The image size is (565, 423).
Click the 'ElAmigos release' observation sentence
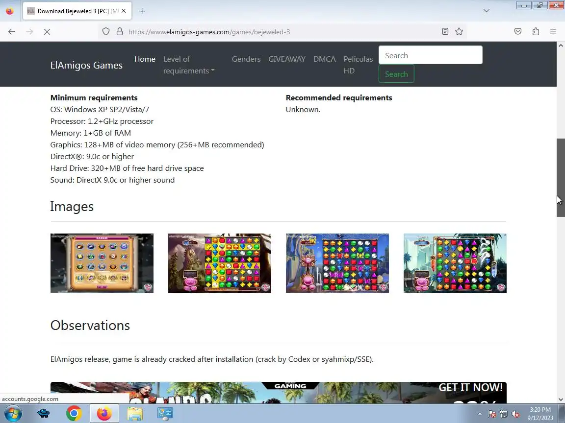click(x=212, y=359)
